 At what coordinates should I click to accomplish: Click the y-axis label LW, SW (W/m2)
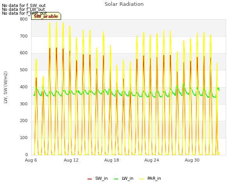point(5,87)
